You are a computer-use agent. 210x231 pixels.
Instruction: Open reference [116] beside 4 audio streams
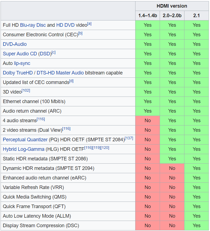click(41, 119)
